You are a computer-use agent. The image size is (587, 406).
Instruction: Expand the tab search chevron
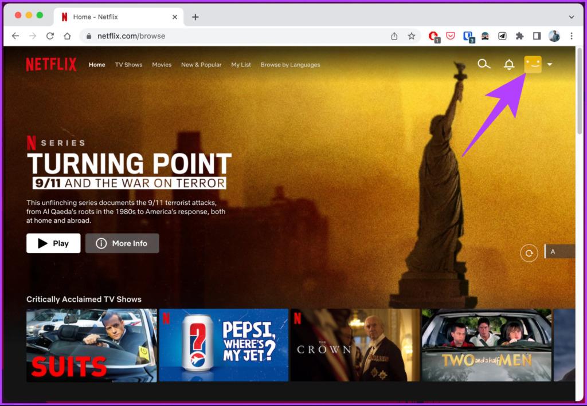pyautogui.click(x=572, y=17)
